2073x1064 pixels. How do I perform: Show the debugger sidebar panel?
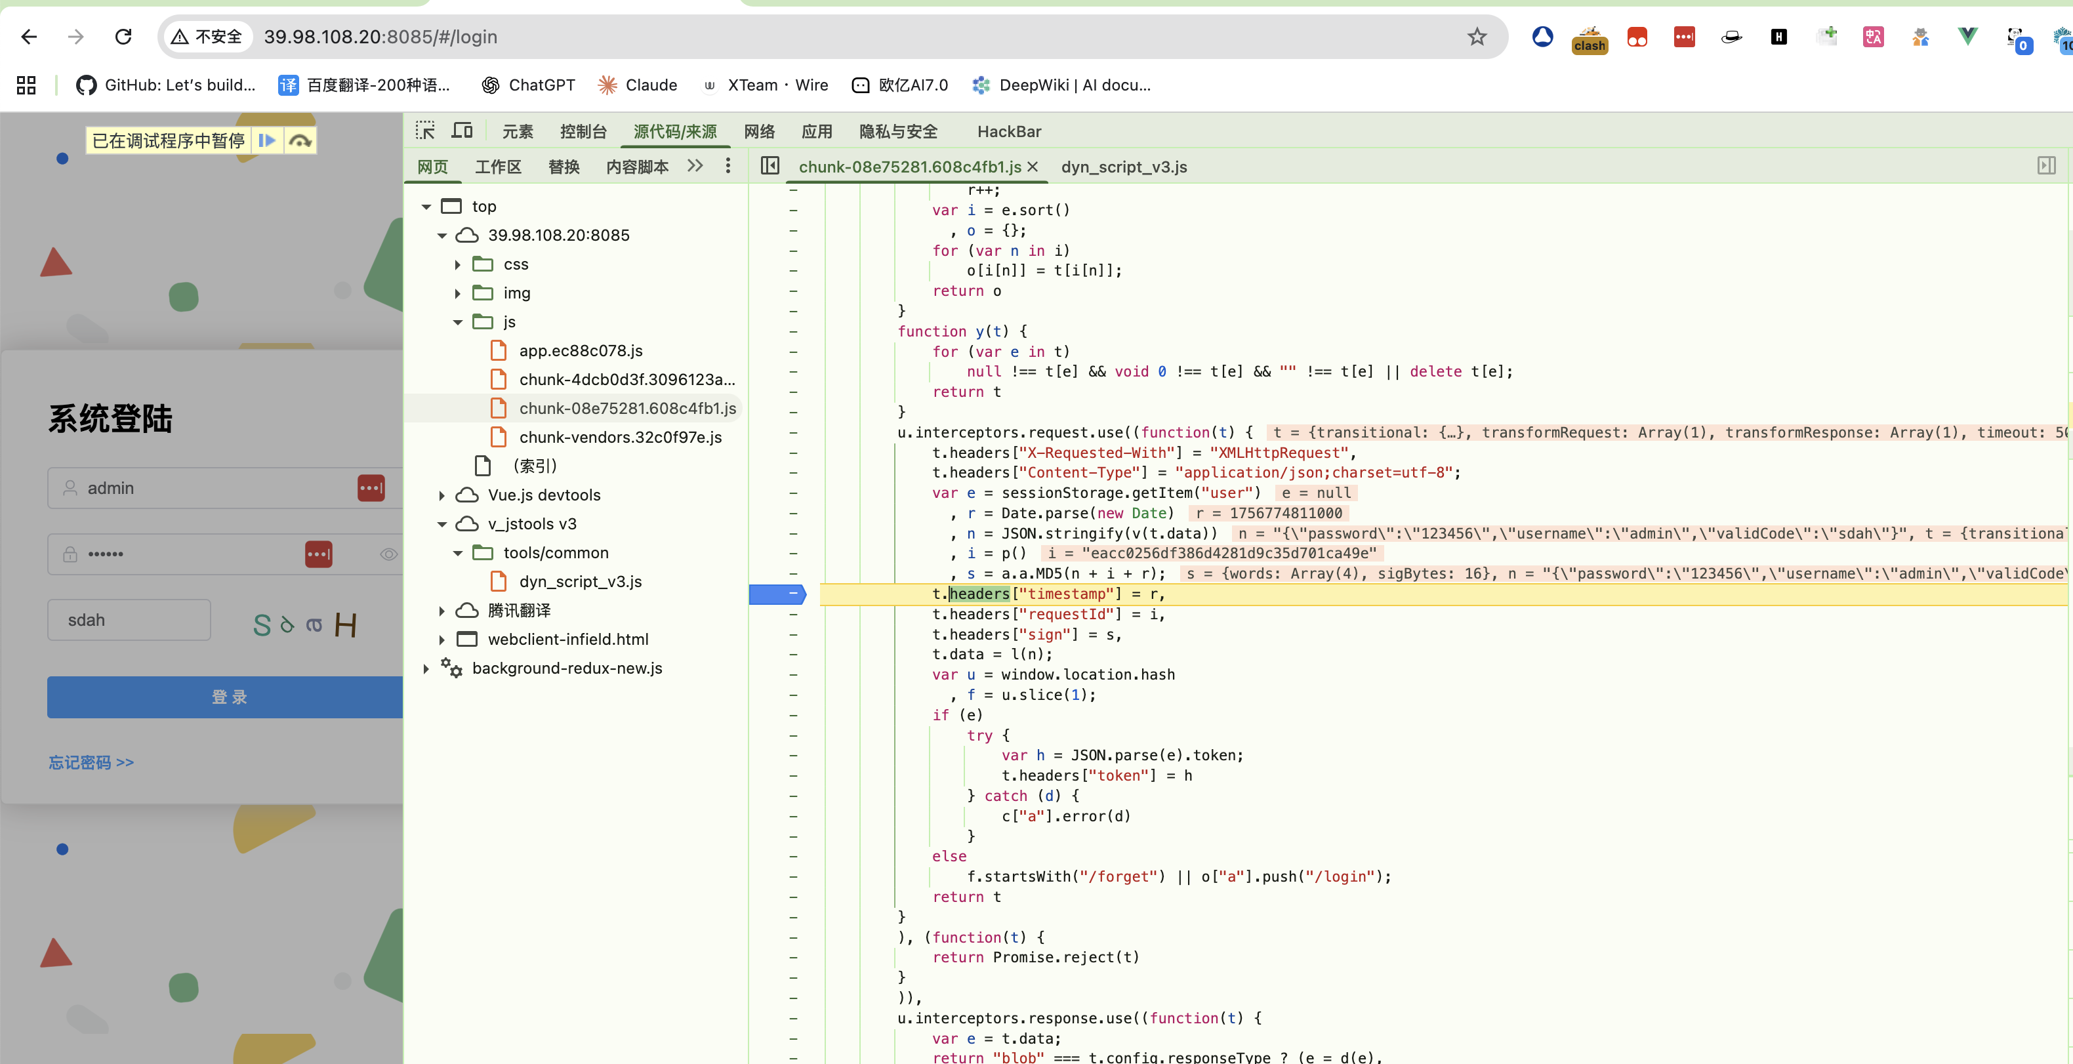click(2045, 166)
